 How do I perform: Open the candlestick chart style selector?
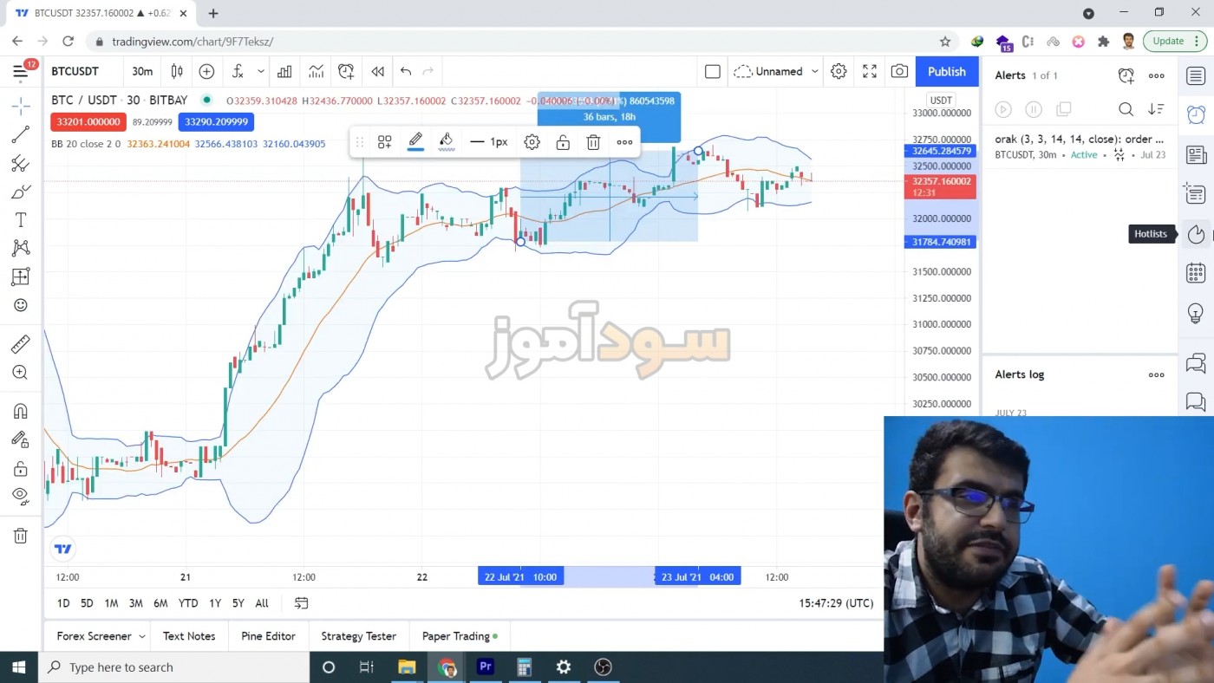(177, 71)
